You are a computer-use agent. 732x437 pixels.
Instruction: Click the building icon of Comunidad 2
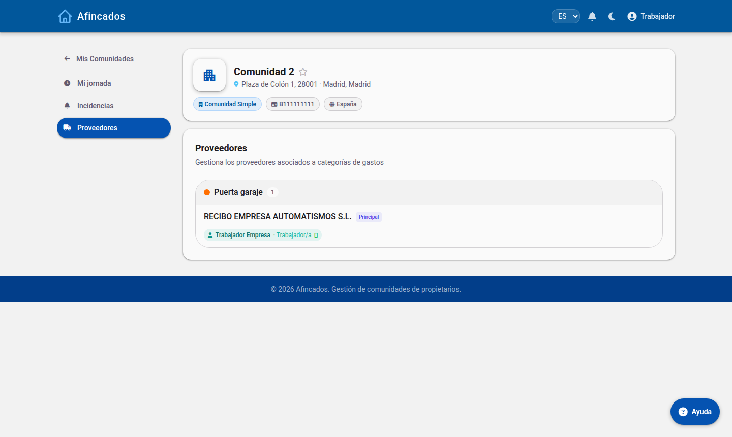(x=209, y=75)
